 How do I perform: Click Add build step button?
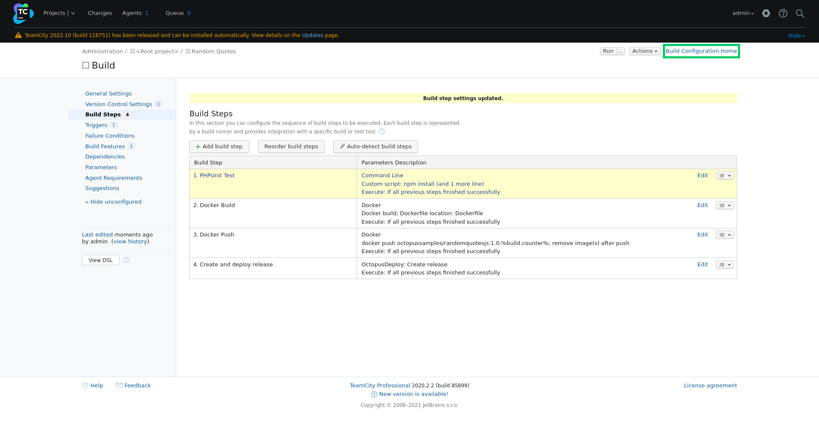click(219, 147)
